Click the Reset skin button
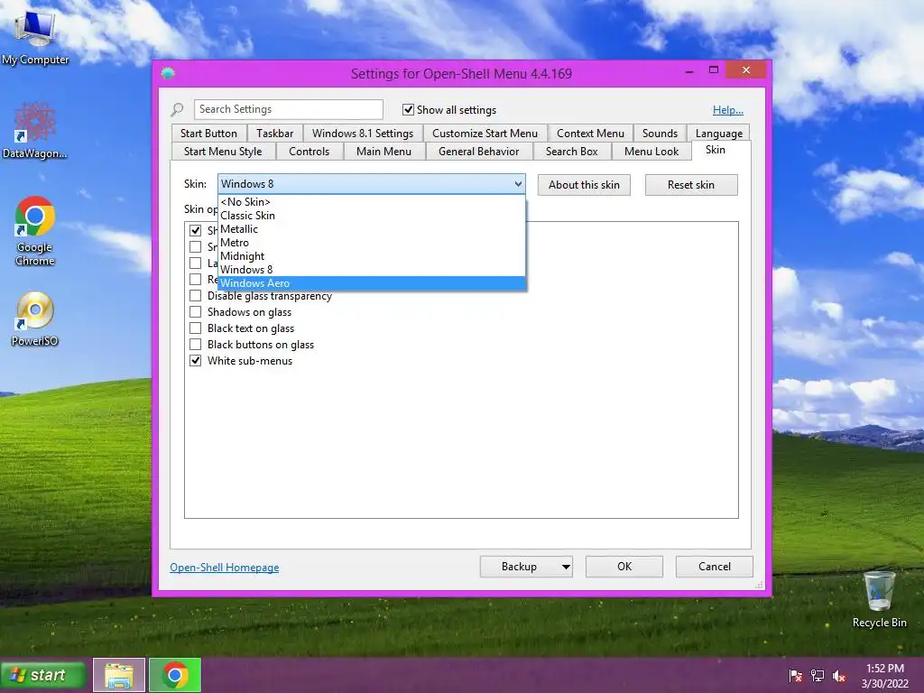The width and height of the screenshot is (924, 693). click(x=691, y=185)
